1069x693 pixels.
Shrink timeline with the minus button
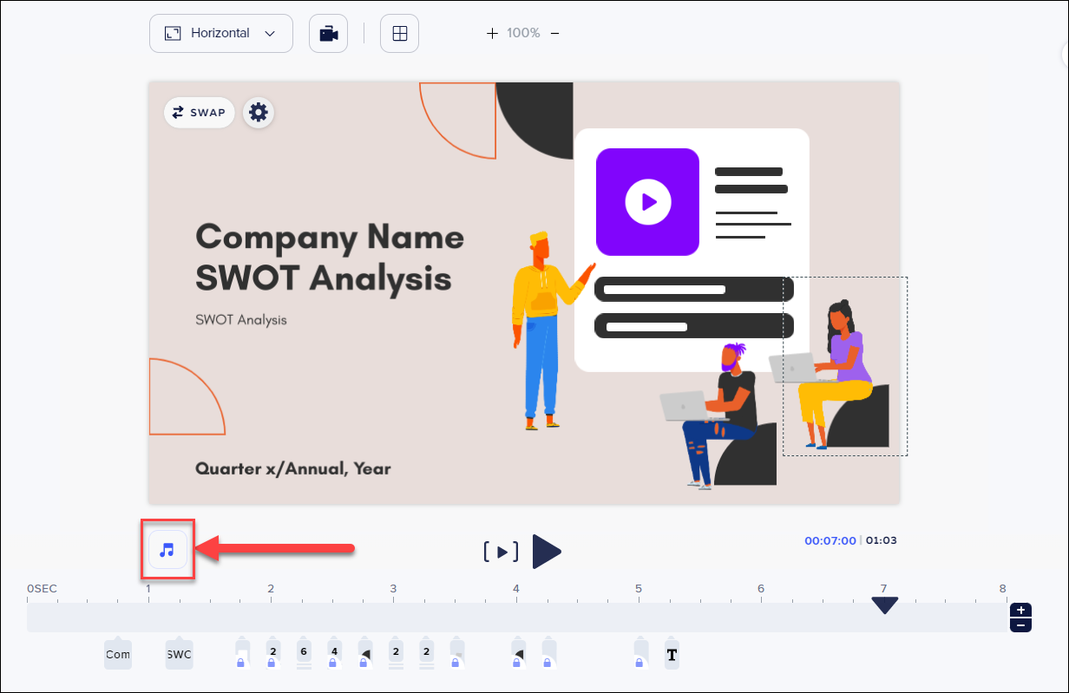[x=1021, y=624]
